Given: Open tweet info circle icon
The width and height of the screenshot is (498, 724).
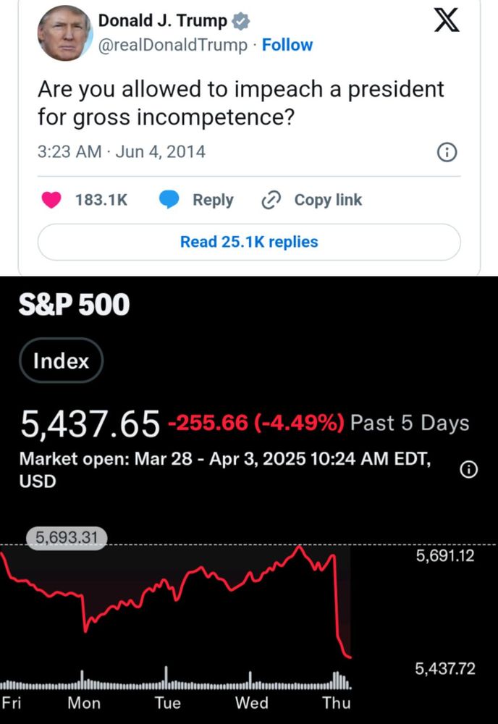Looking at the screenshot, I should coord(447,152).
